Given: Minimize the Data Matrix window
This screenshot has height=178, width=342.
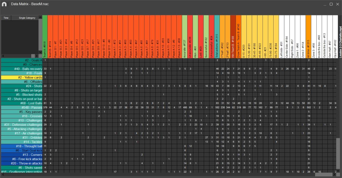Looking at the screenshot, I should [x=325, y=4].
